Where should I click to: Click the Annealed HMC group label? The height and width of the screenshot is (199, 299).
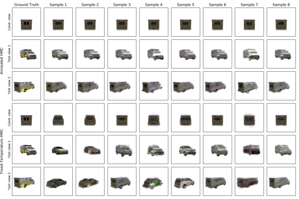[2, 61]
